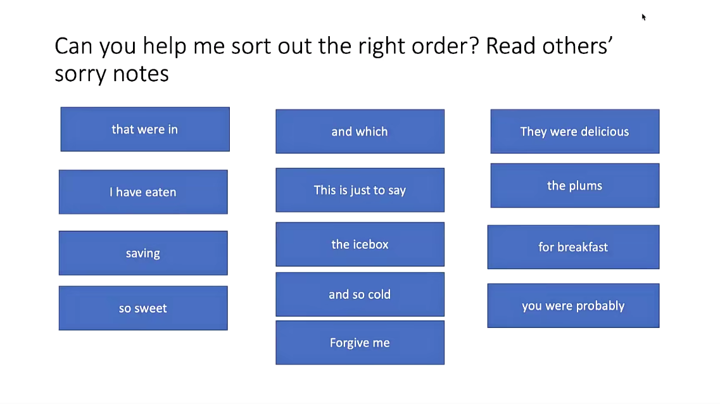The image size is (720, 404).
Task: Click the words 'sorry notes' in title
Action: pos(111,73)
